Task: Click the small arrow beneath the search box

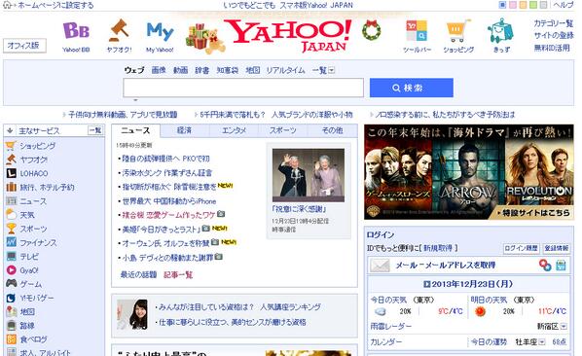Action: point(135,100)
